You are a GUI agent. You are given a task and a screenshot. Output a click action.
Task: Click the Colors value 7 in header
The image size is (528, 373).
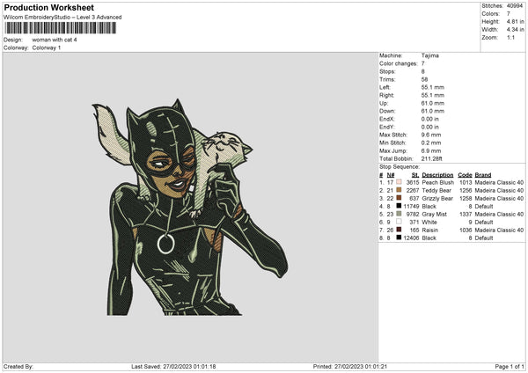click(509, 14)
